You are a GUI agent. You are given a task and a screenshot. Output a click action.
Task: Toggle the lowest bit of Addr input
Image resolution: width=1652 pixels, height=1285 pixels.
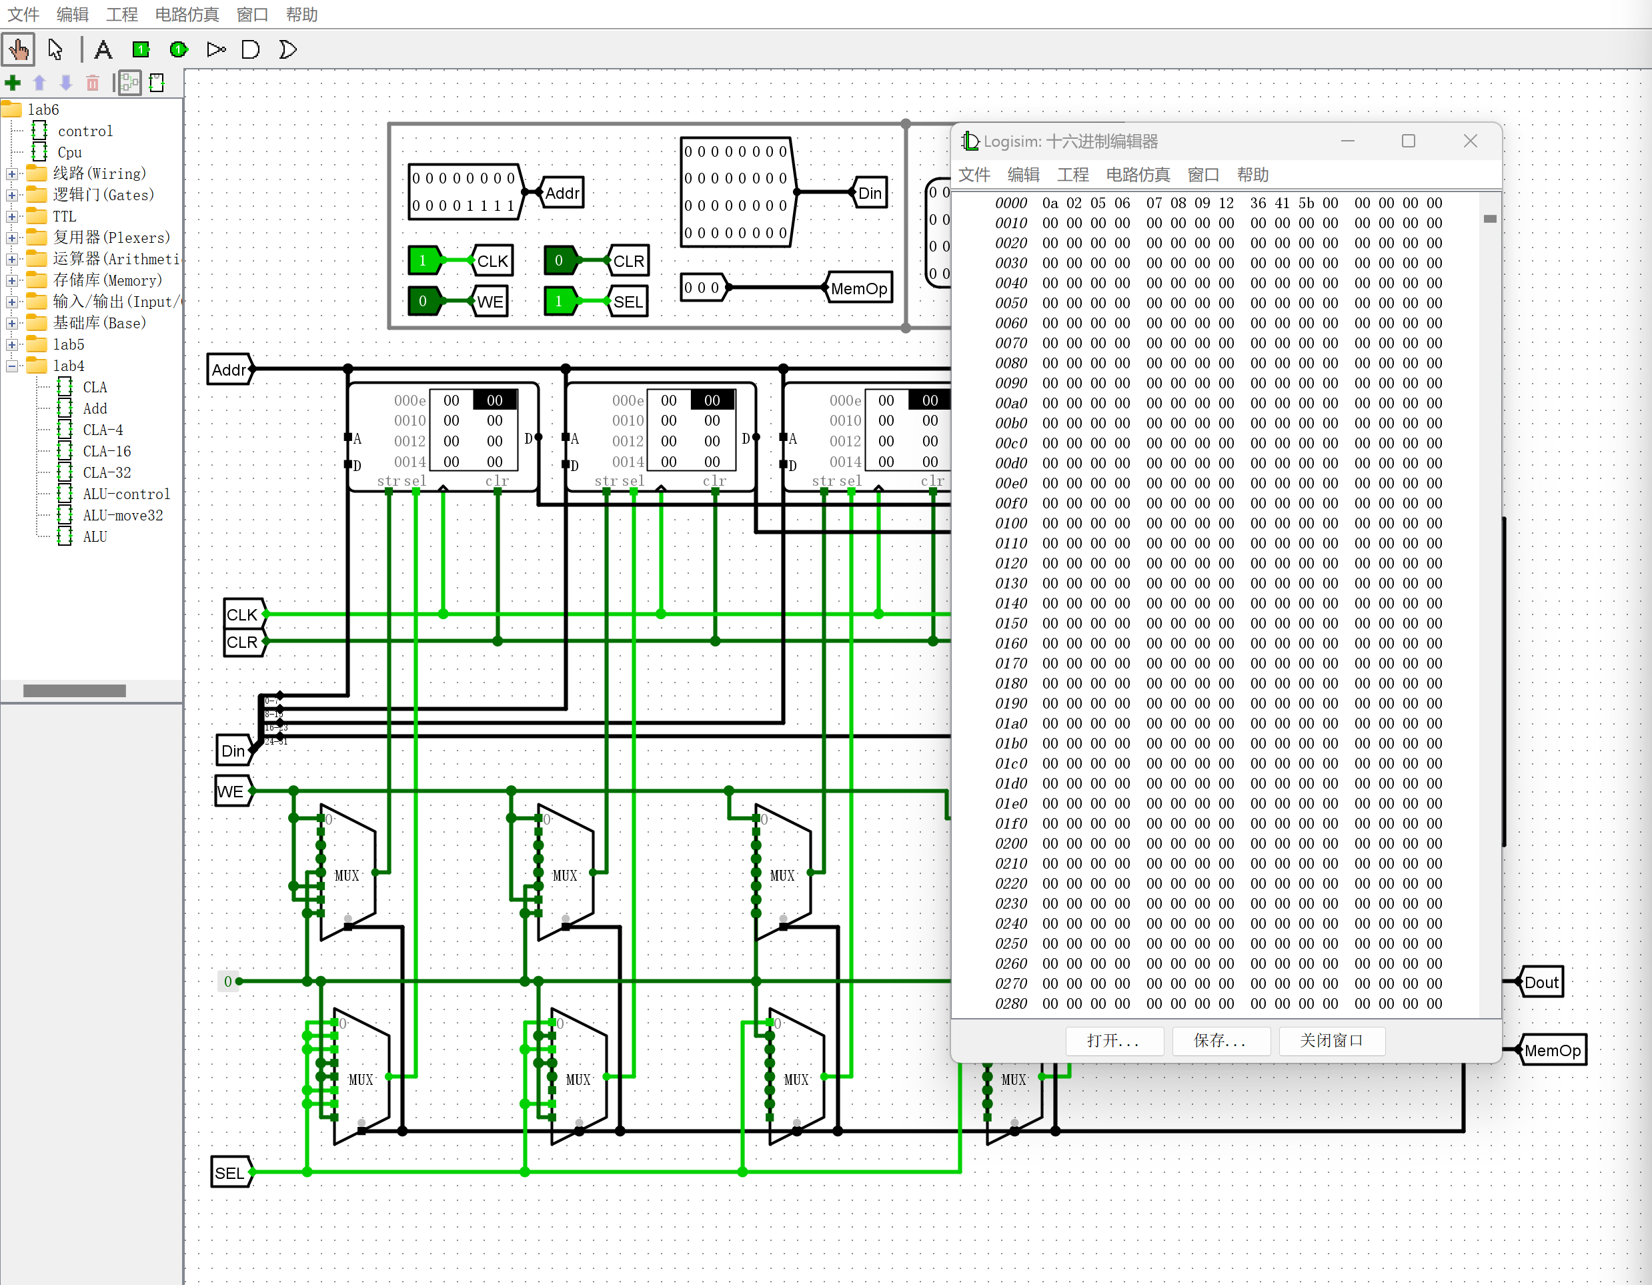(511, 206)
